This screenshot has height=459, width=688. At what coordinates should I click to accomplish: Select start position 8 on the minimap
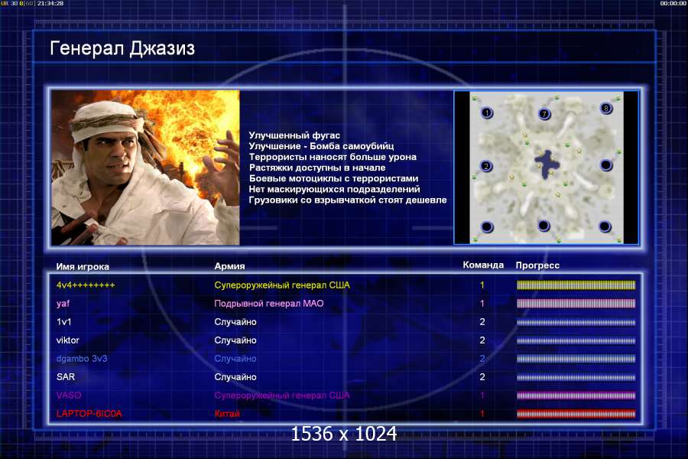[606, 108]
